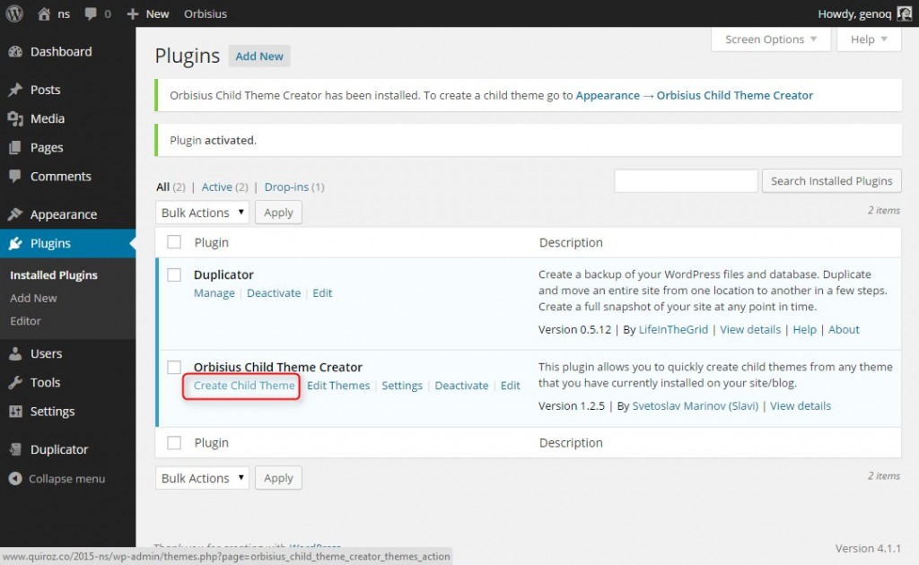Show All plugins filter
Screen dimensions: 919x565
tap(163, 187)
